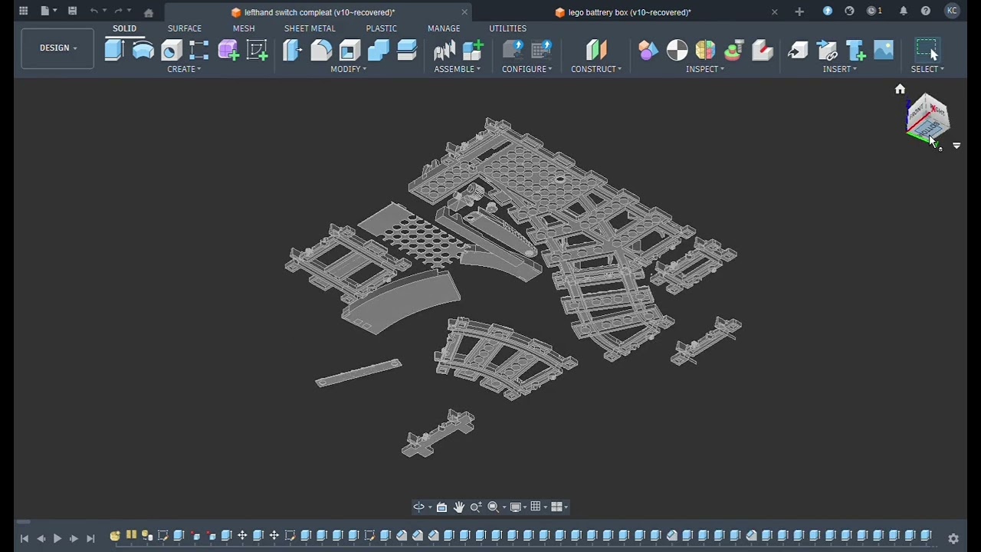The width and height of the screenshot is (981, 552).
Task: Expand the CONFIGURE menu
Action: 527,69
